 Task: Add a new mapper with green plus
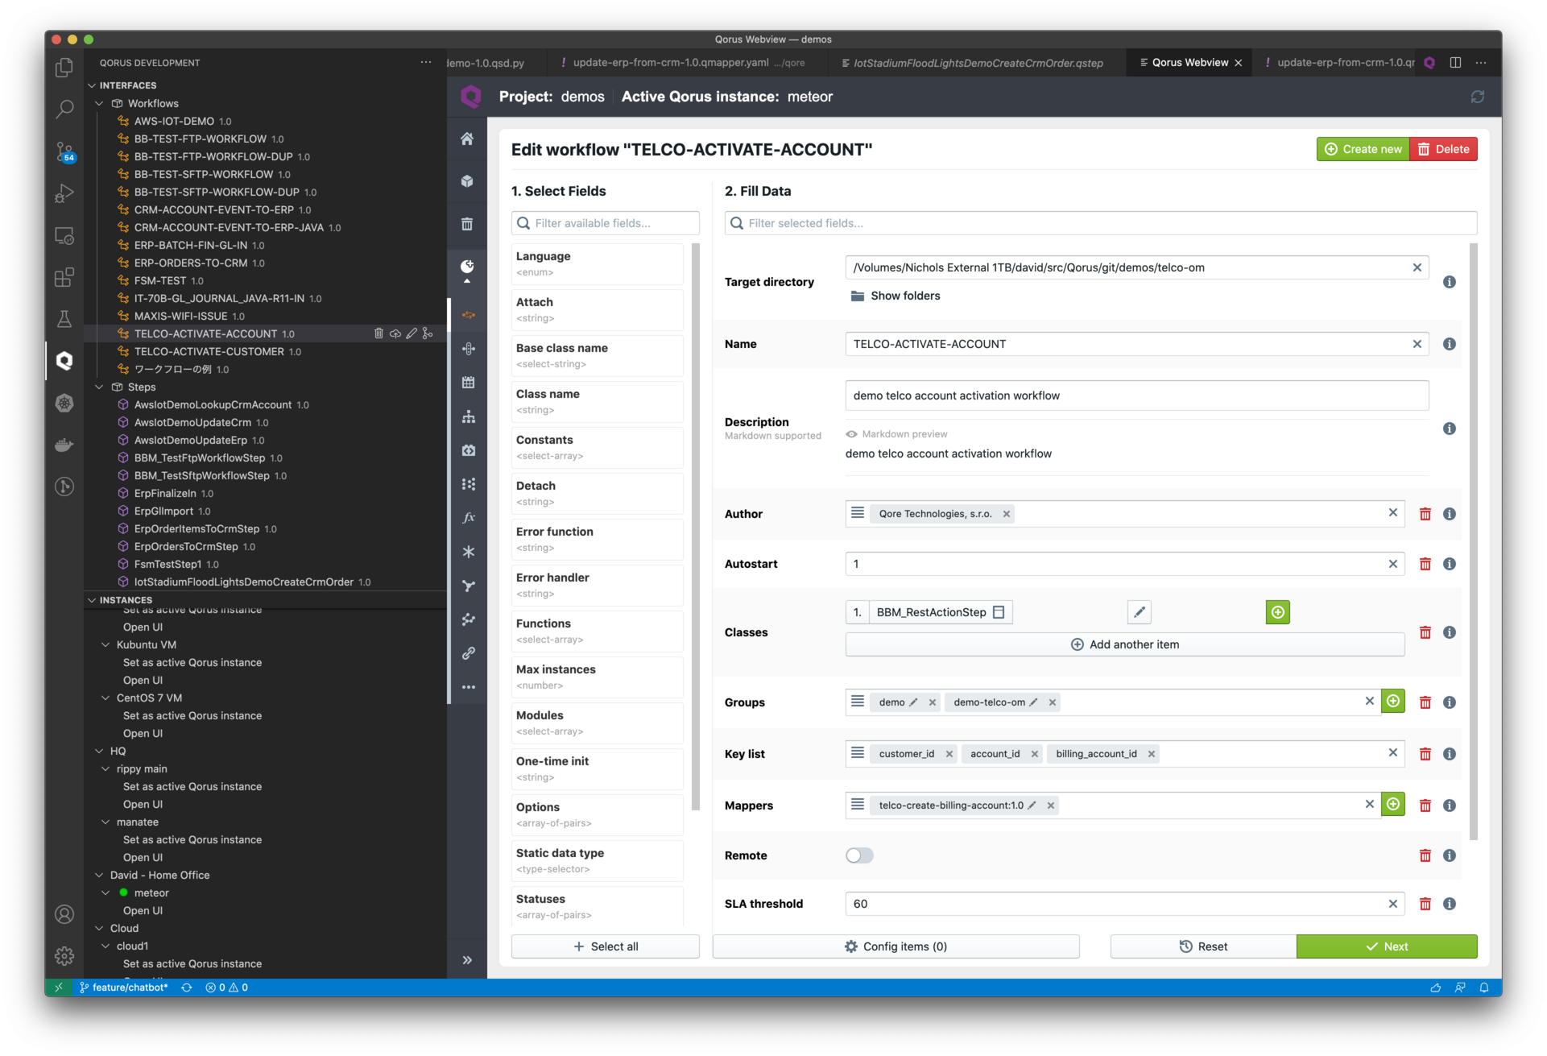(1392, 805)
